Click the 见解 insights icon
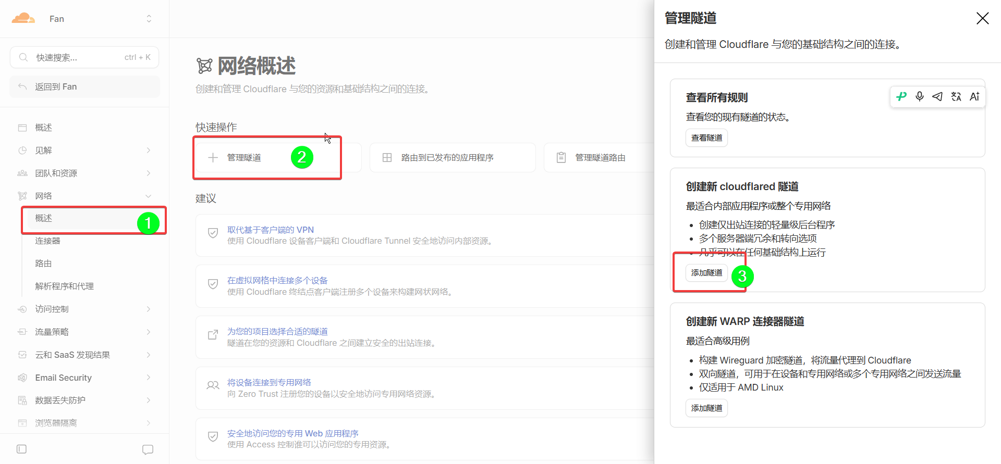The image size is (1001, 464). (x=22, y=151)
